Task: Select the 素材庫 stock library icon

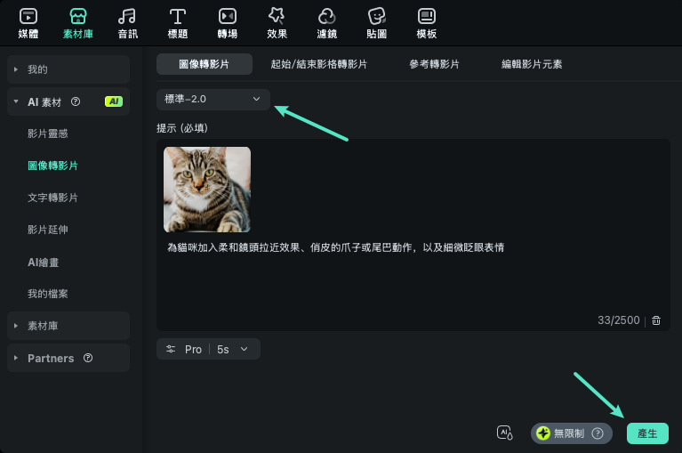Action: point(78,16)
